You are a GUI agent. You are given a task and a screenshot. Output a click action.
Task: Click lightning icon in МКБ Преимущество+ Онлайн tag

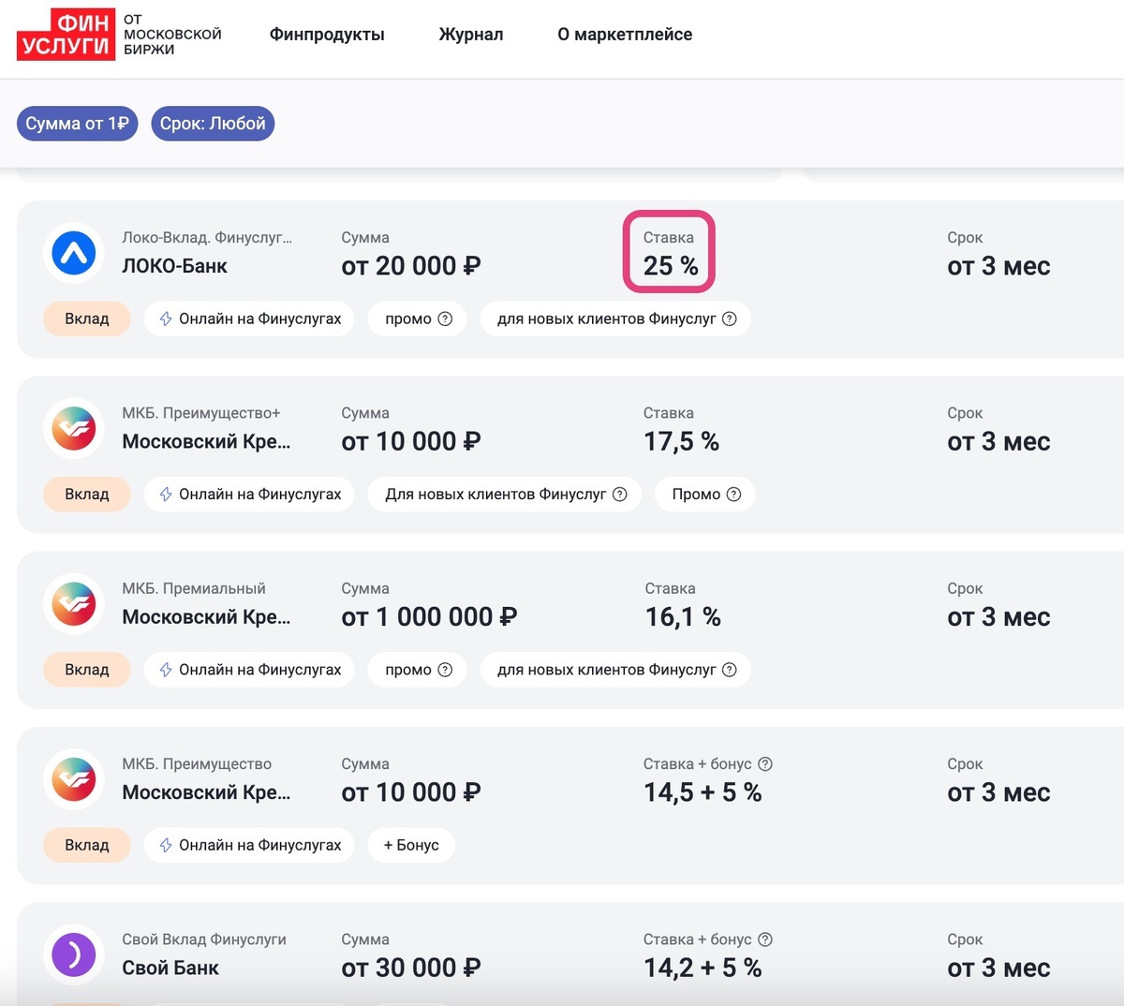[166, 494]
